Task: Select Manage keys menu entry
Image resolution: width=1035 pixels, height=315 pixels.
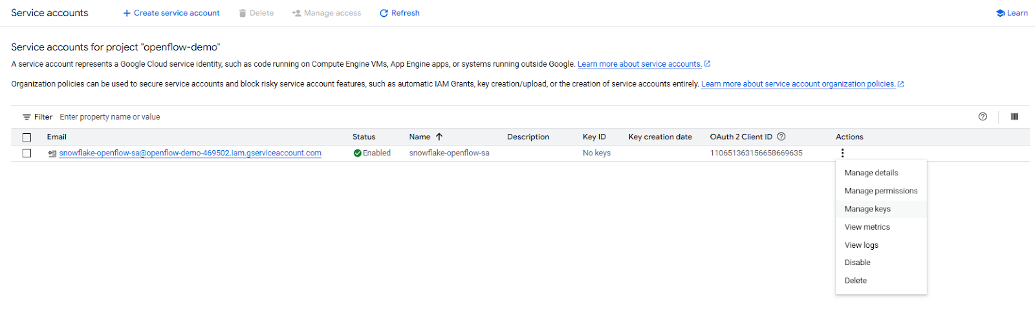Action: coord(881,209)
